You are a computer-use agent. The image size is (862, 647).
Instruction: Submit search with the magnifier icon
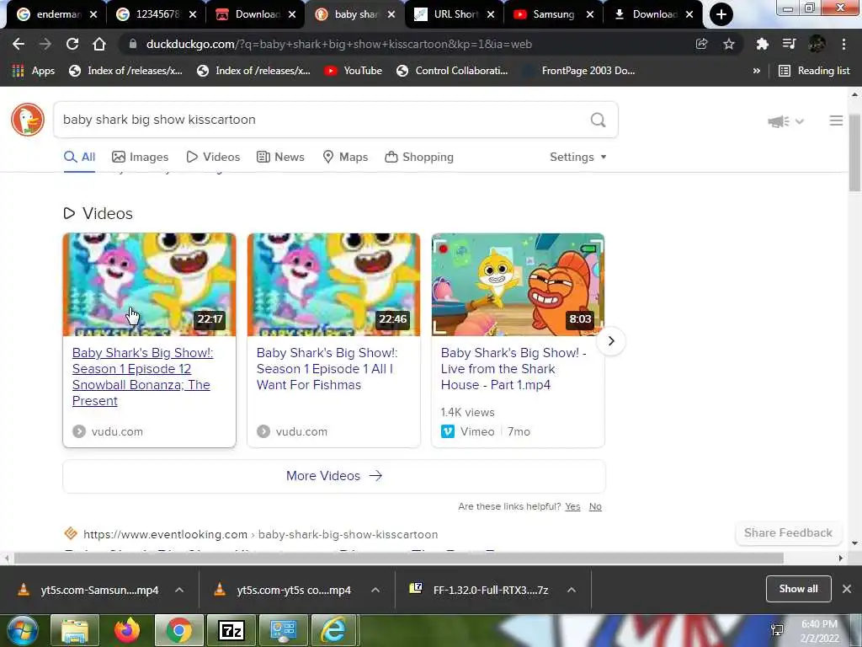[x=599, y=120]
